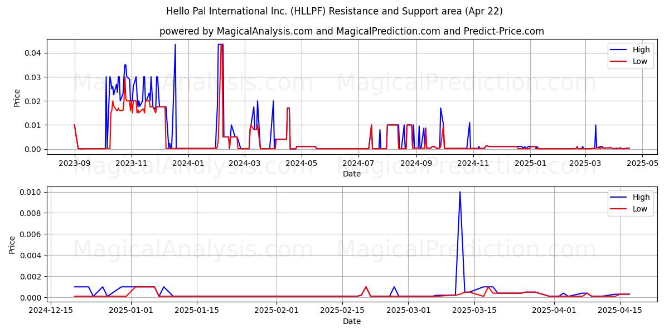The height and width of the screenshot is (334, 669).
Task: Click the '2024-05' x-axis tick label
Action: (x=301, y=164)
